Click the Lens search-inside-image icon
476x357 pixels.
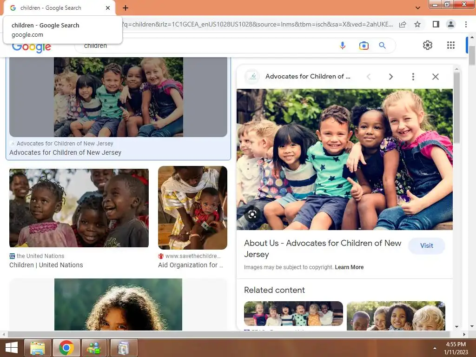pyautogui.click(x=252, y=215)
